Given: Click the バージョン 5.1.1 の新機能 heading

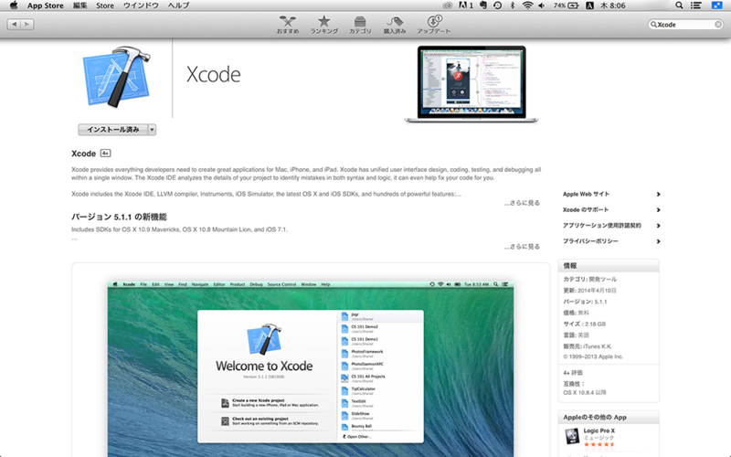Looking at the screenshot, I should coord(119,217).
